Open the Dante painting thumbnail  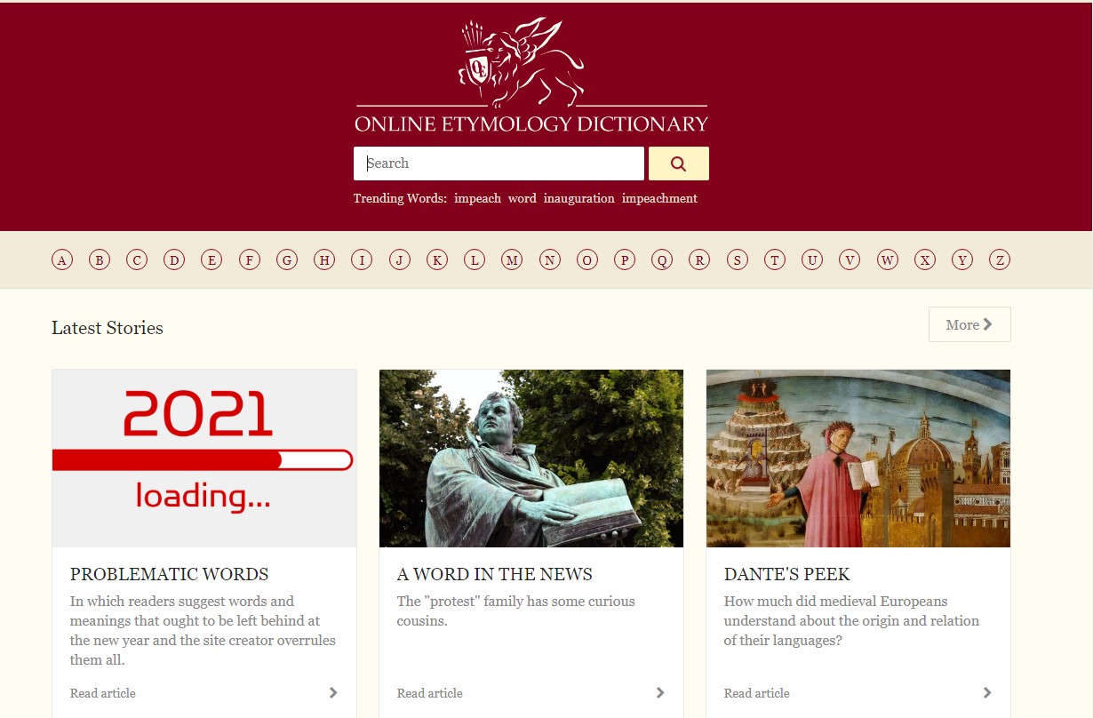858,459
